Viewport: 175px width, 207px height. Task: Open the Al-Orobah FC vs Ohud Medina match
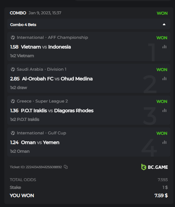point(57,79)
